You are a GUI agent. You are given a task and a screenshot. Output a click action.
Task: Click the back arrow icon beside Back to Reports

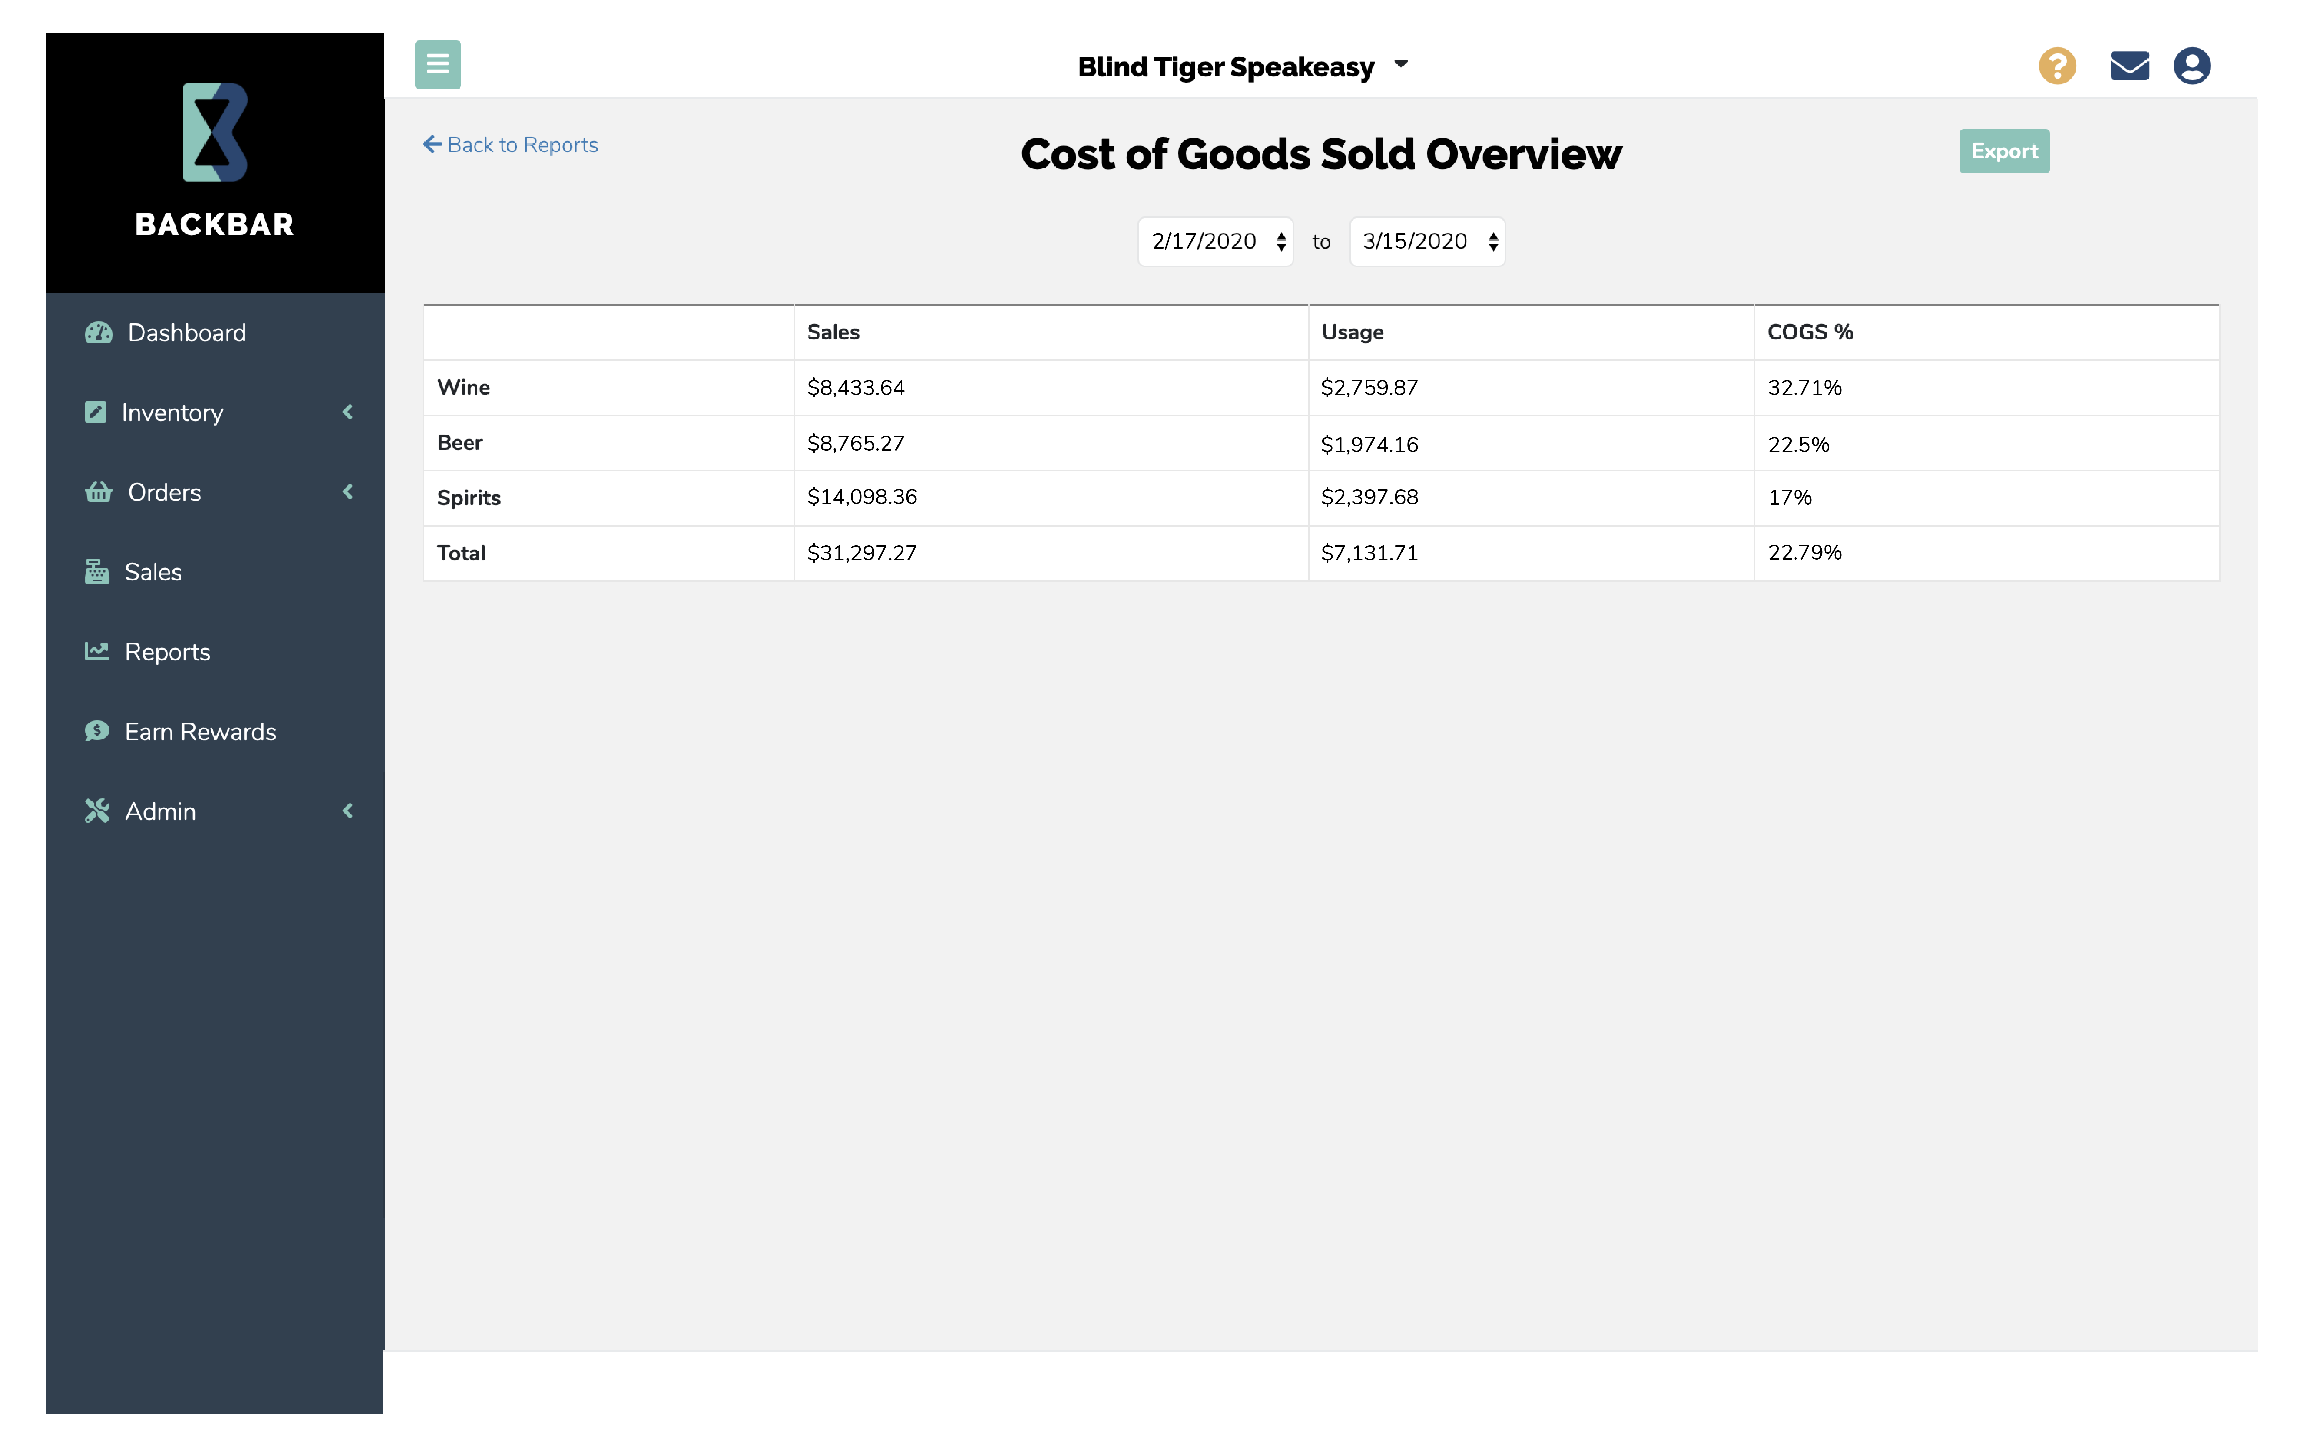point(433,144)
